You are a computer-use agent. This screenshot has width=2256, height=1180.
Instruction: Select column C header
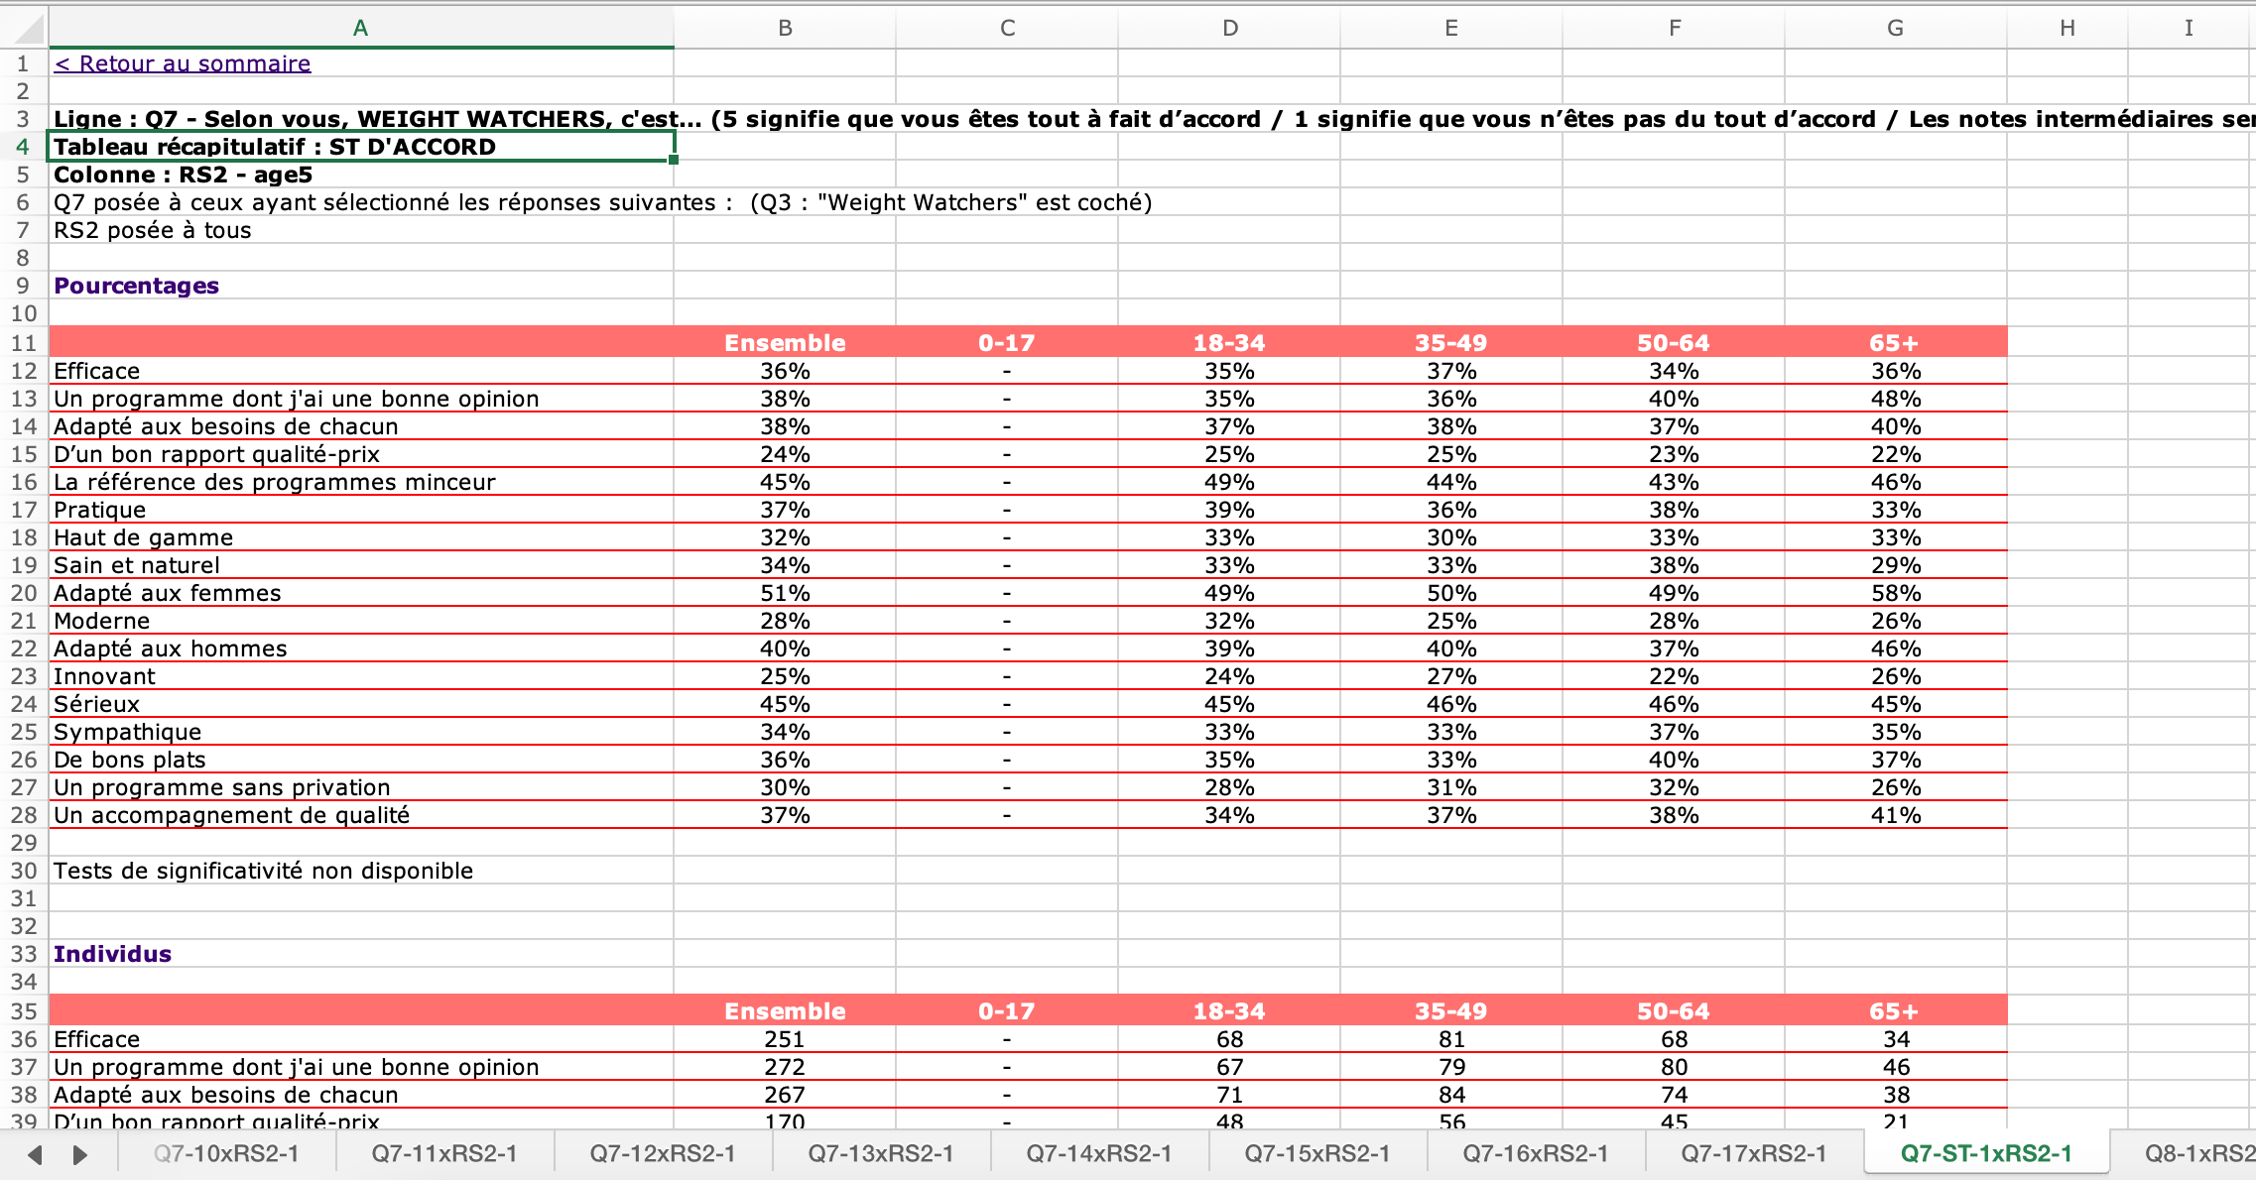coord(1007,28)
